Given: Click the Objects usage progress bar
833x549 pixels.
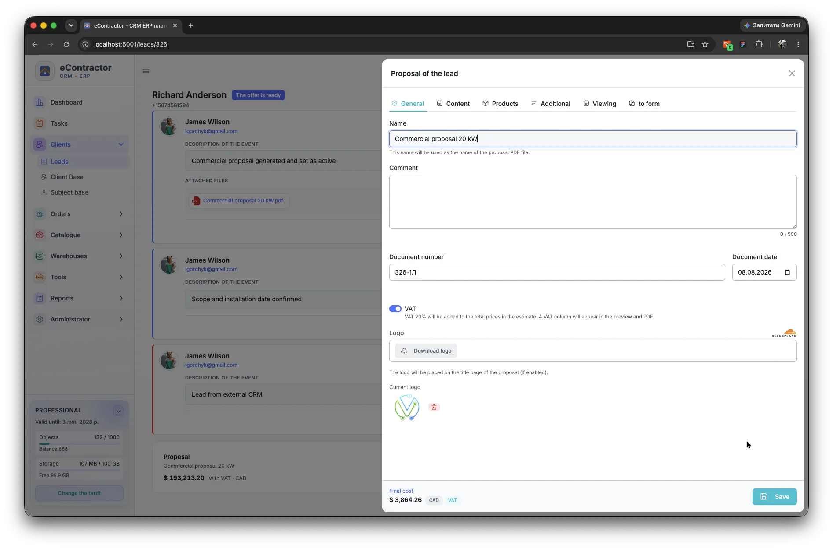Looking at the screenshot, I should click(79, 444).
